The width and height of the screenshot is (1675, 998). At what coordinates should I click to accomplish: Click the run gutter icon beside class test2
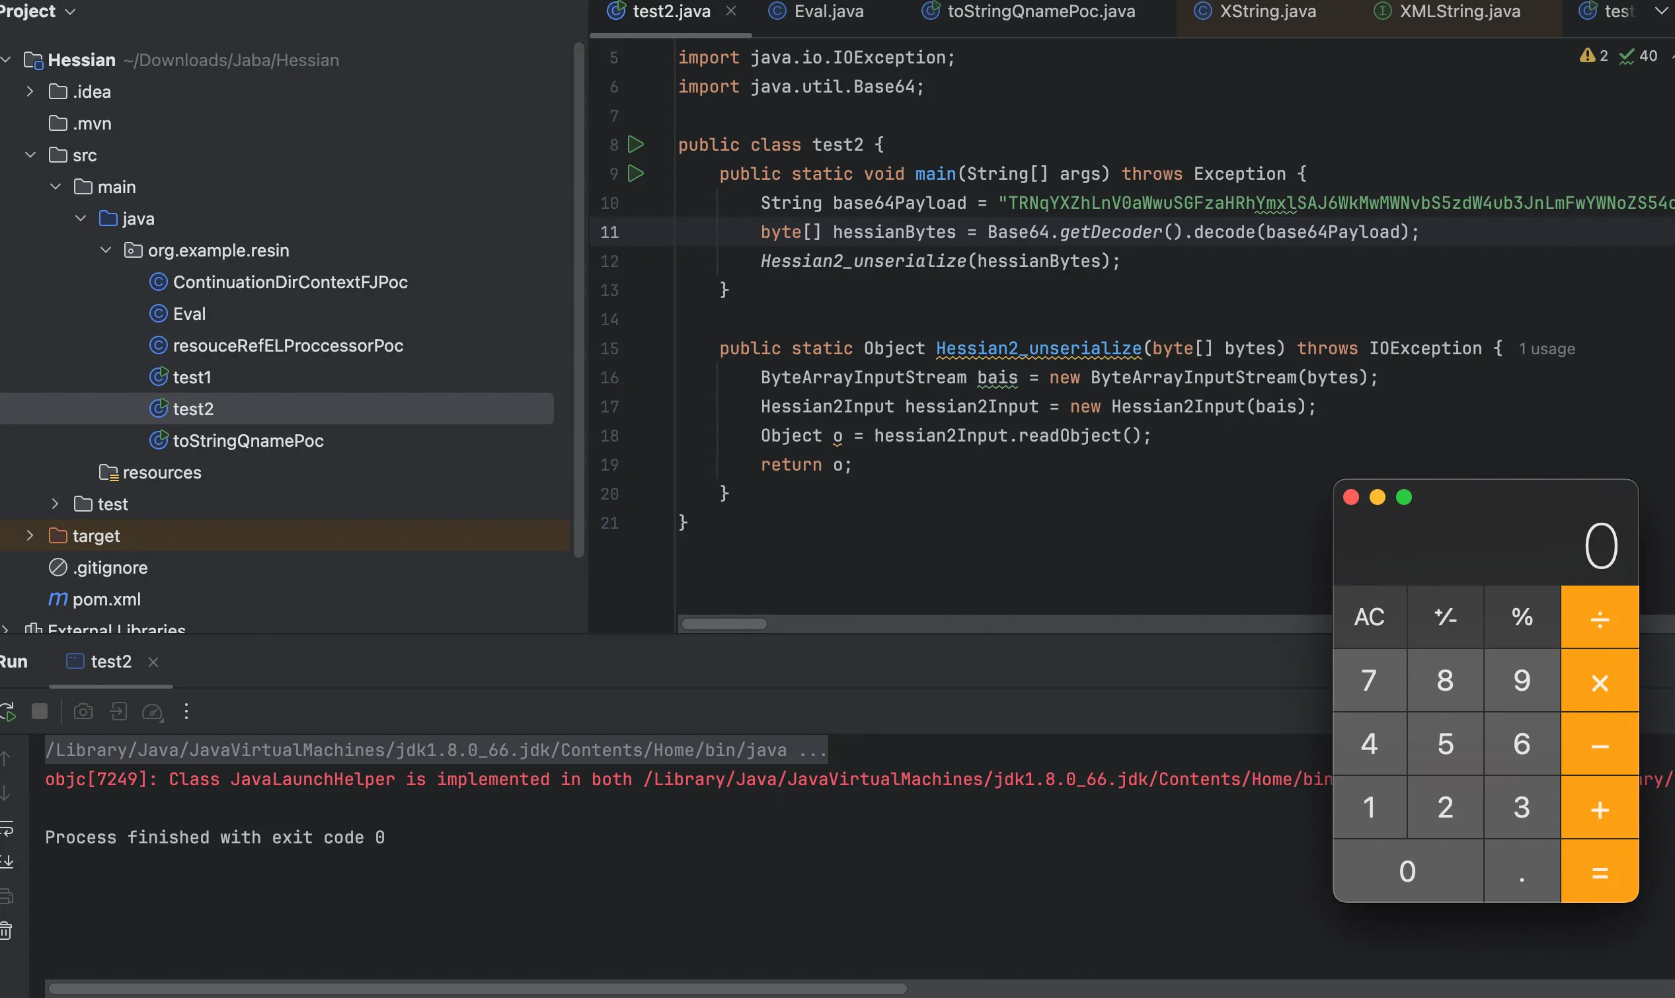pyautogui.click(x=635, y=144)
